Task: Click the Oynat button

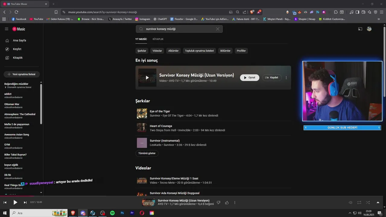Action: tap(250, 78)
